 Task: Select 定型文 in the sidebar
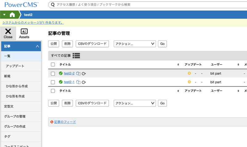(21, 106)
